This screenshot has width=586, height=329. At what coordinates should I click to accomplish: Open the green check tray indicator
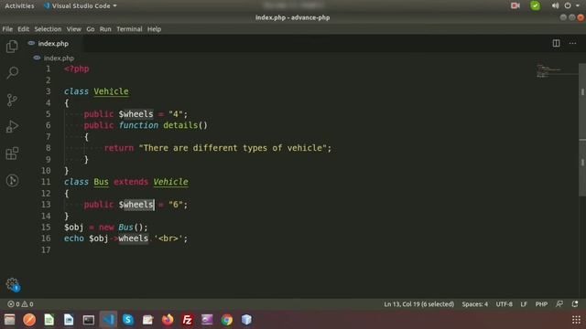(x=535, y=5)
